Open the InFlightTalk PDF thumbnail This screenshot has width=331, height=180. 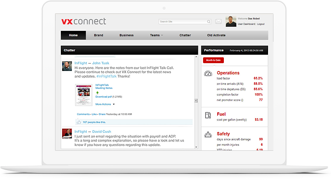tap(84, 95)
